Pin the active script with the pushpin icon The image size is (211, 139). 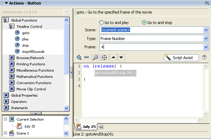coord(100,127)
